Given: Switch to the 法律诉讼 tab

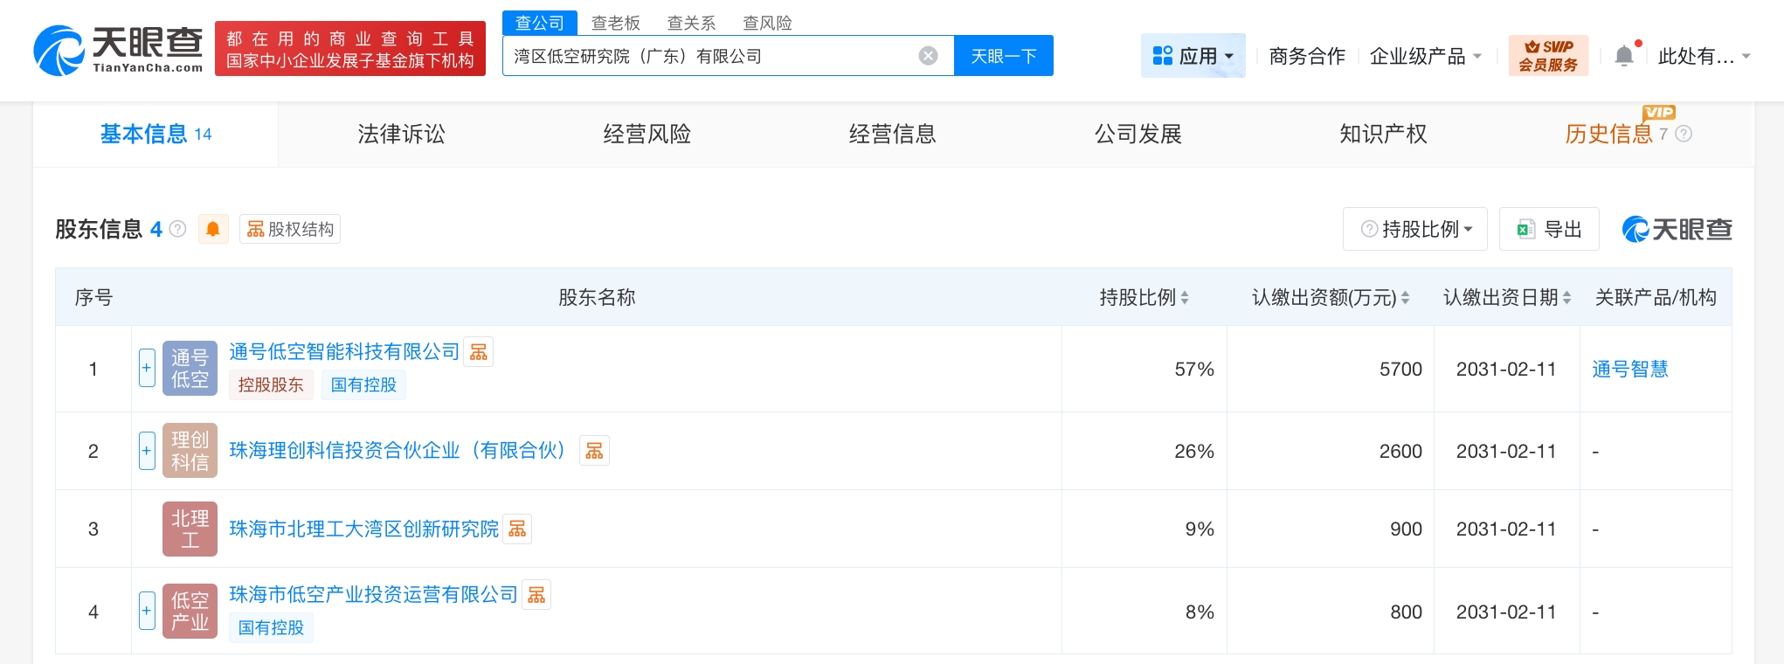Looking at the screenshot, I should pyautogui.click(x=401, y=134).
